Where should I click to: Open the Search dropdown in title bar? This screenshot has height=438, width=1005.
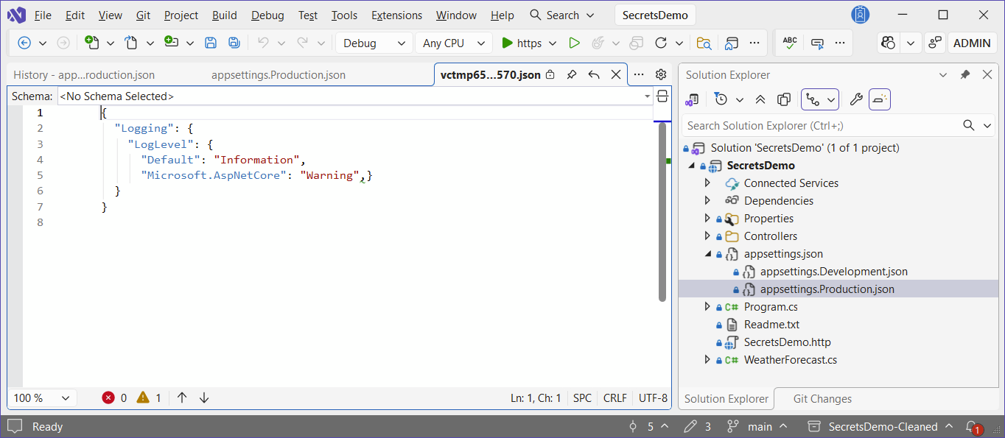pyautogui.click(x=589, y=15)
